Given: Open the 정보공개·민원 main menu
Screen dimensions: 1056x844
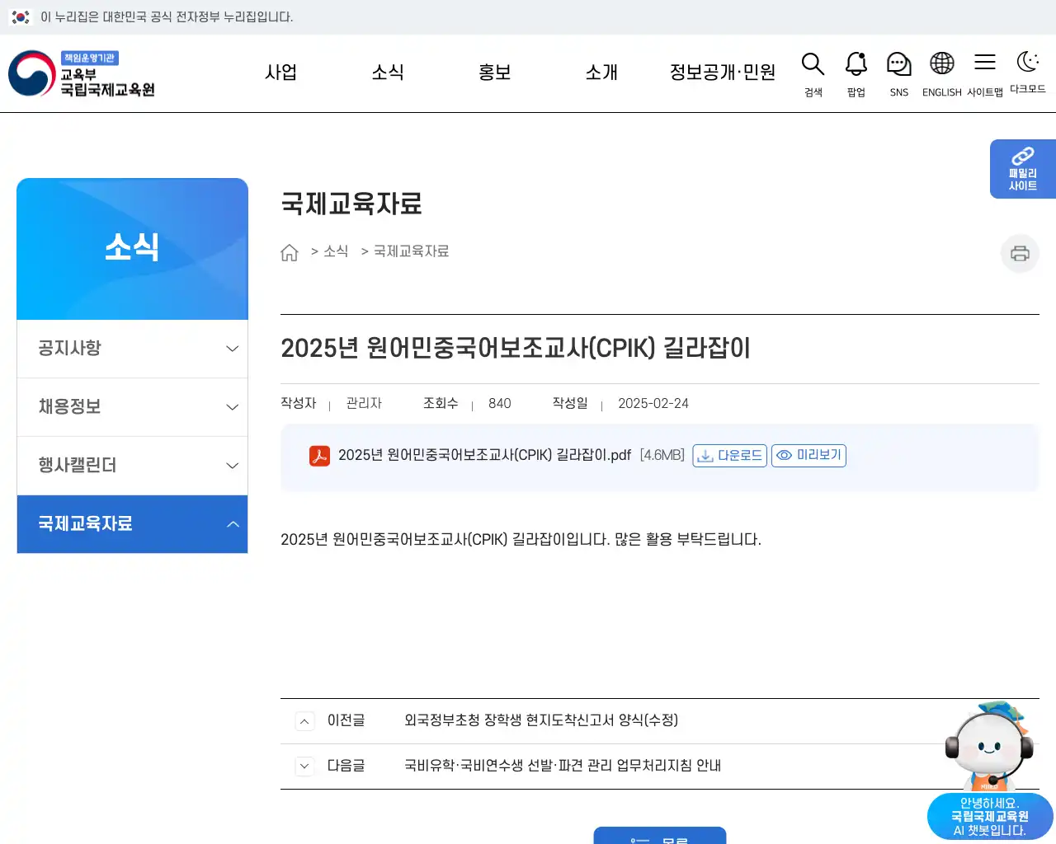Looking at the screenshot, I should point(723,73).
